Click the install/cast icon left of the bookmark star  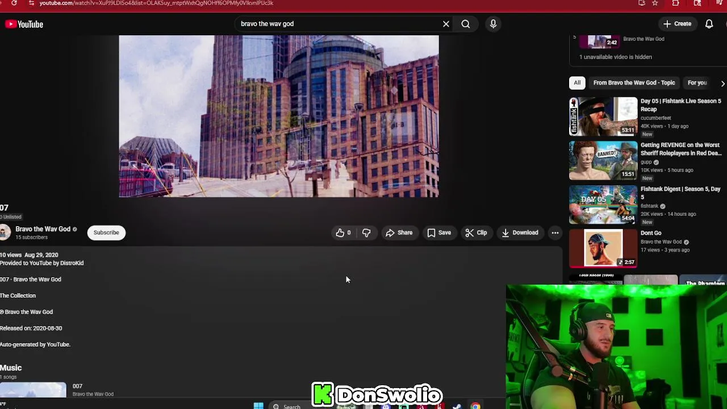[642, 3]
